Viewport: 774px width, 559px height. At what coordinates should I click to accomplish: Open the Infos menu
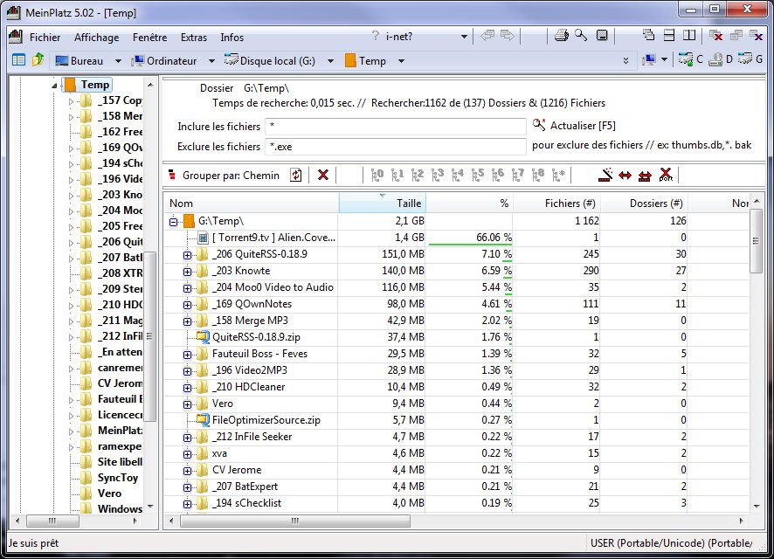click(x=232, y=37)
